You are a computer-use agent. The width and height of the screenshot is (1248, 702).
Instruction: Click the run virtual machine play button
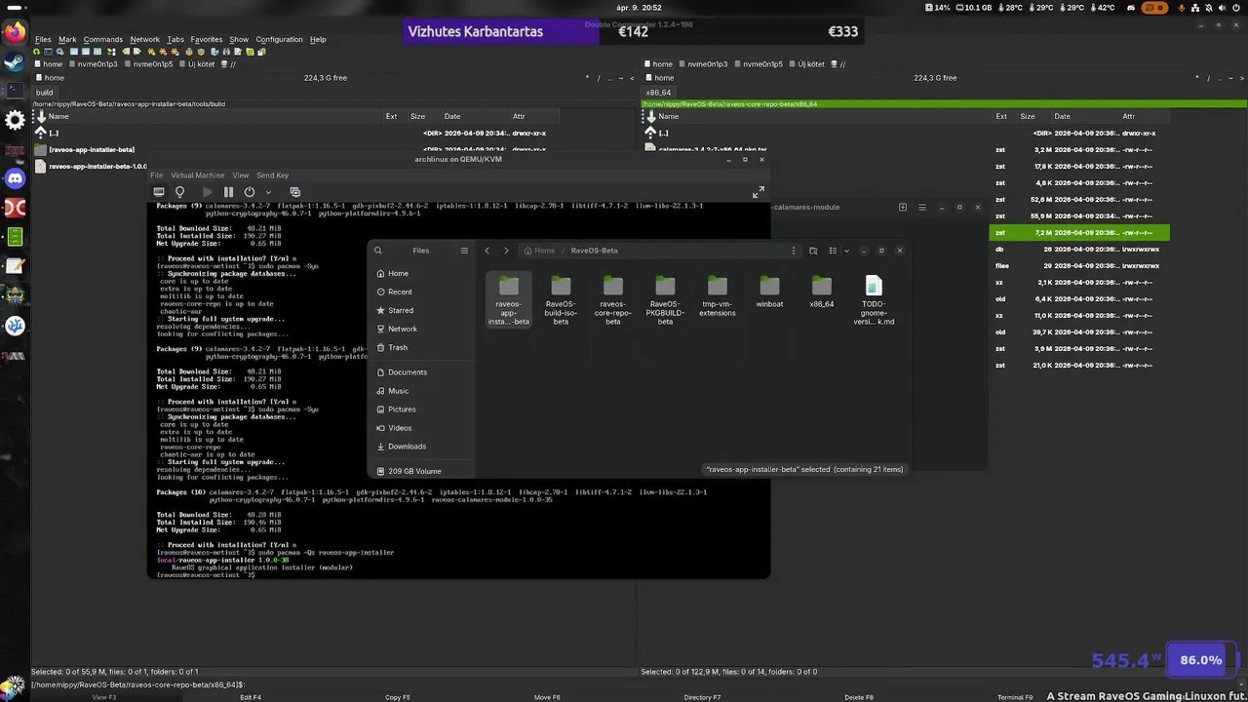[207, 192]
